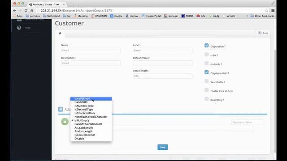Open the Netherland bookmarks folder
This screenshot has height=161, width=287.
[x=51, y=16]
